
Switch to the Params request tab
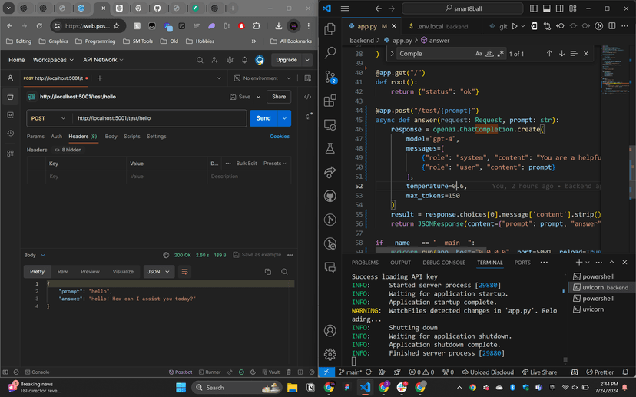click(x=35, y=137)
